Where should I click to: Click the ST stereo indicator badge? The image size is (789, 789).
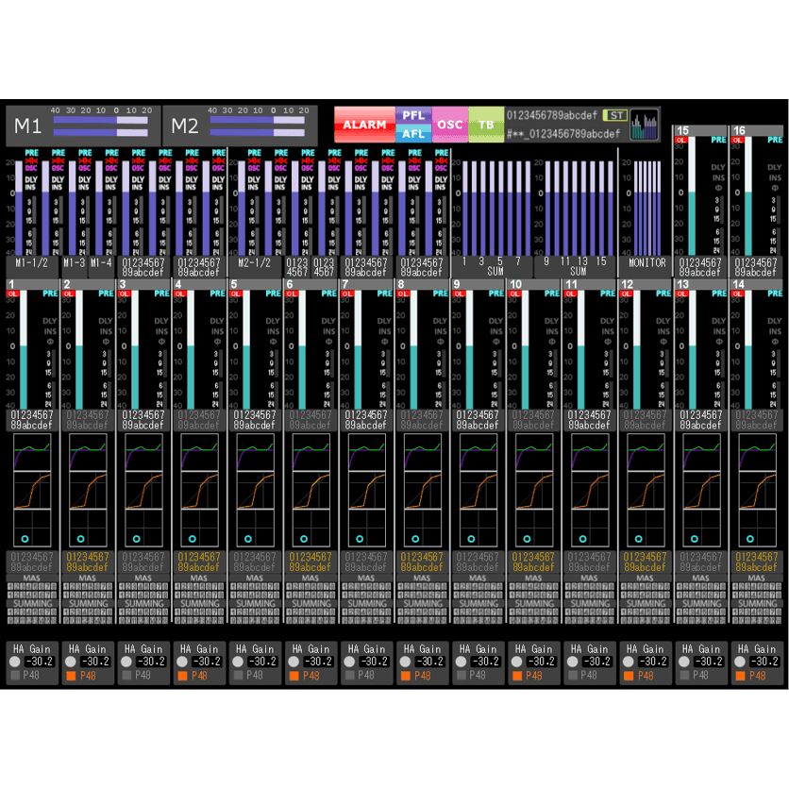[616, 115]
